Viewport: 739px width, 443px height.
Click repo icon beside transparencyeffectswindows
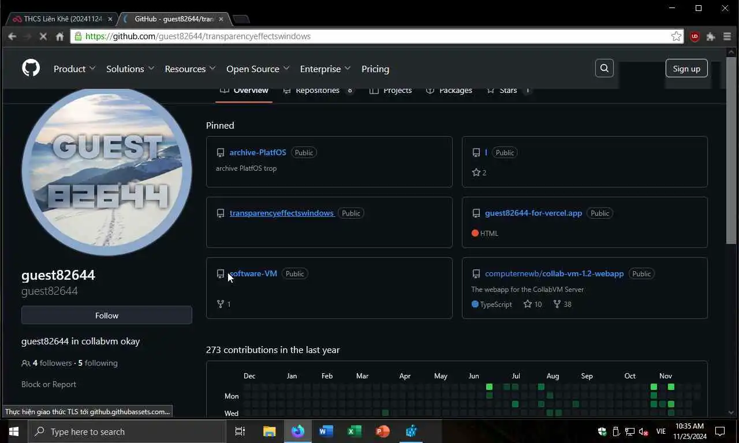click(x=220, y=213)
